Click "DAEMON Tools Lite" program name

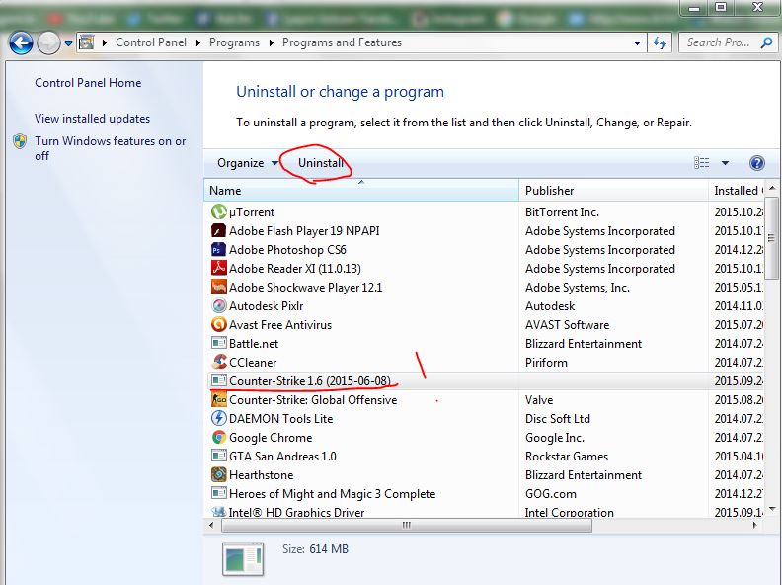coord(280,419)
